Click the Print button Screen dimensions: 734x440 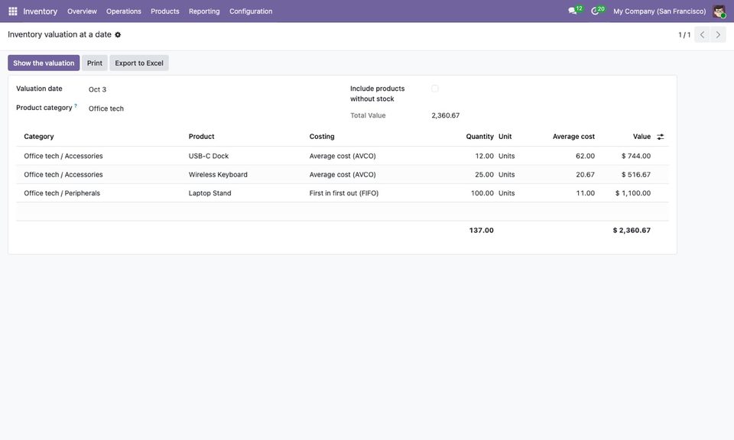pyautogui.click(x=95, y=63)
